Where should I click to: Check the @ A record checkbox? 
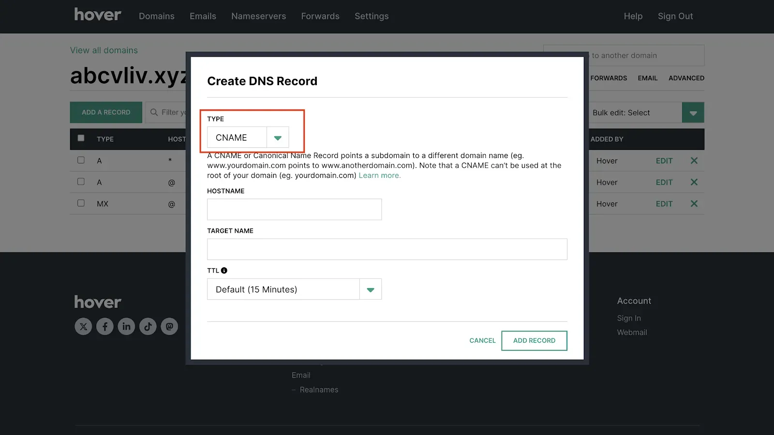pyautogui.click(x=81, y=182)
